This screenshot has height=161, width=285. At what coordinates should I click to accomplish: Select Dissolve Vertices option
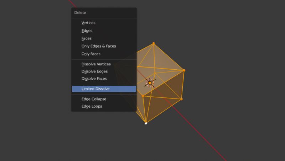click(104, 64)
